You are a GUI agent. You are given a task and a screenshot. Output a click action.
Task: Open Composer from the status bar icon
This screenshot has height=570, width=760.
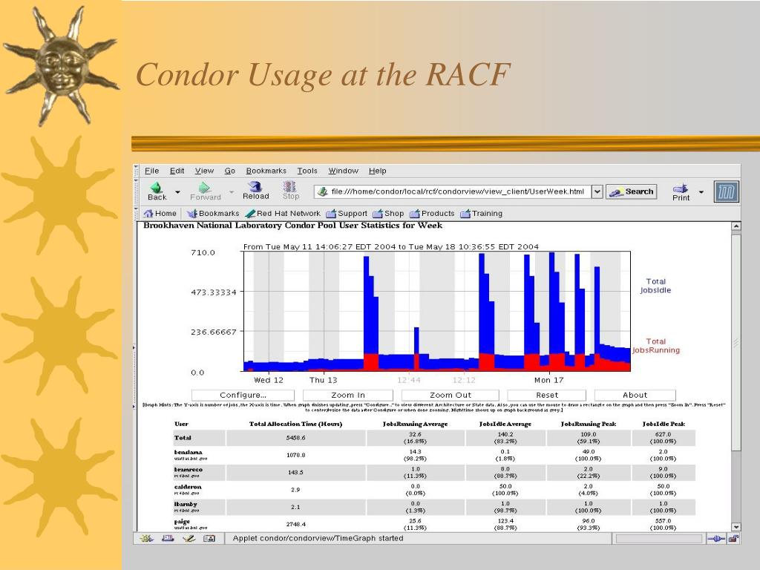189,538
